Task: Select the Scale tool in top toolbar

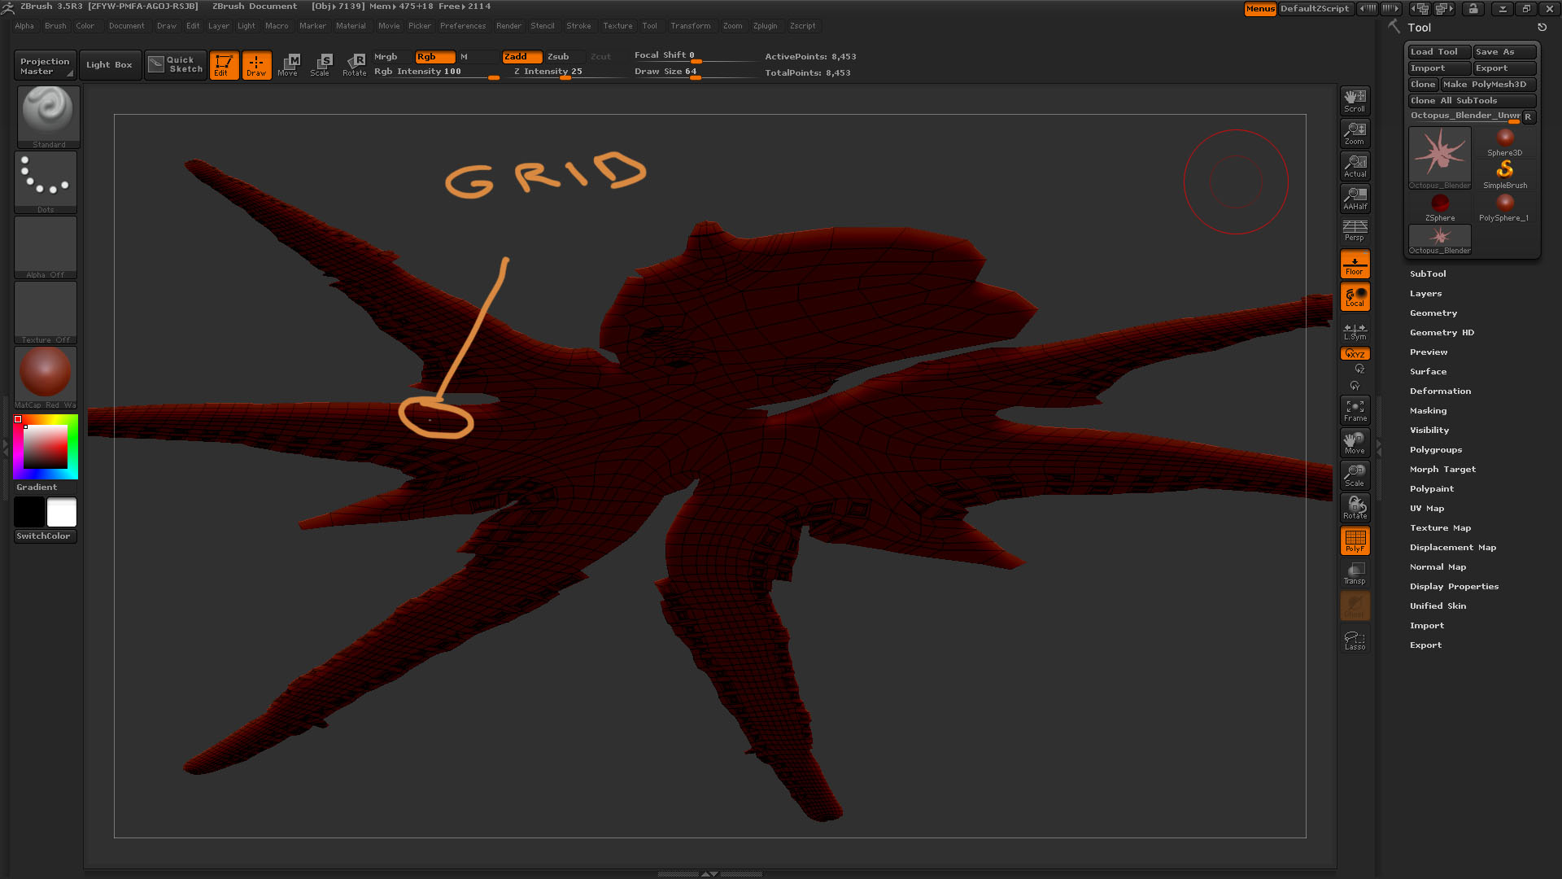Action: coord(321,64)
